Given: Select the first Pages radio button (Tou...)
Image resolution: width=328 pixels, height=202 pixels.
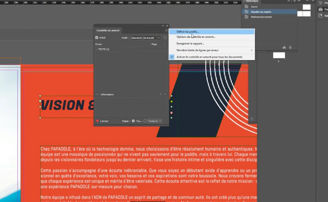Looking at the screenshot, I should point(133,121).
